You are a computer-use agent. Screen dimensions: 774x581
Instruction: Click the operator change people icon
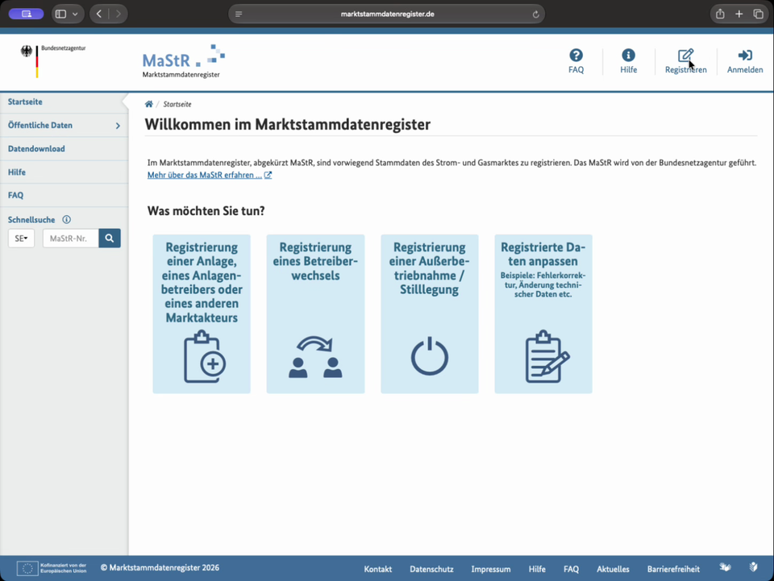pos(315,357)
